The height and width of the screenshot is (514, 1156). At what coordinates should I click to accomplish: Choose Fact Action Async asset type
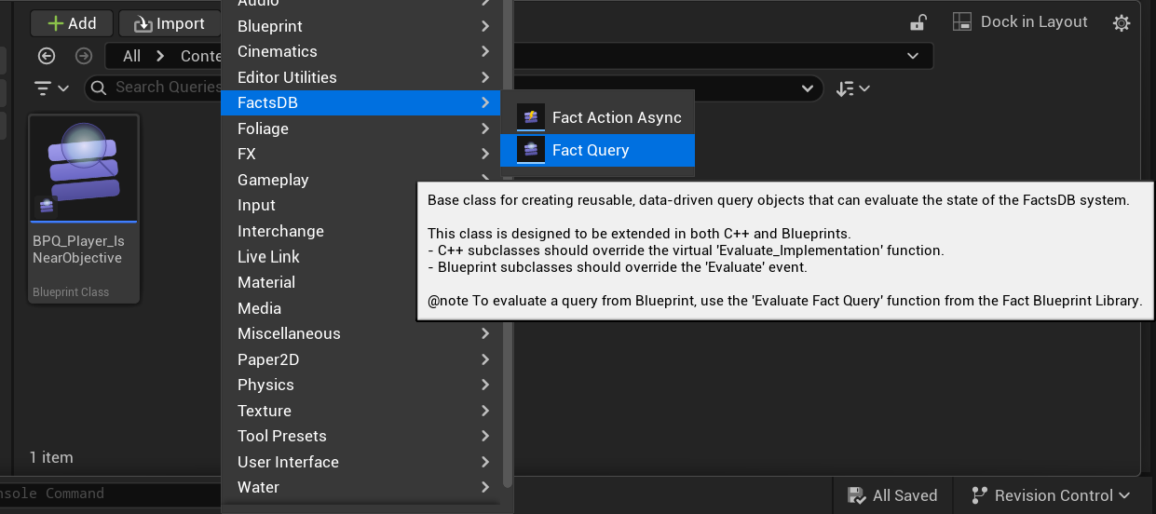[x=598, y=117]
